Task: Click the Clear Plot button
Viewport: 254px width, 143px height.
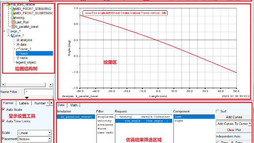Action: click(234, 130)
